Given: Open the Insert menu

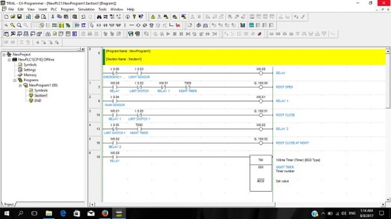Looking at the screenshot, I should coord(42,9).
